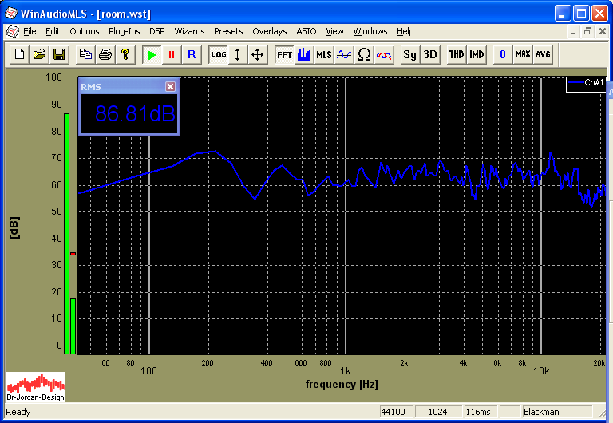Open the Wizards menu
This screenshot has height=423, width=613.
click(189, 31)
